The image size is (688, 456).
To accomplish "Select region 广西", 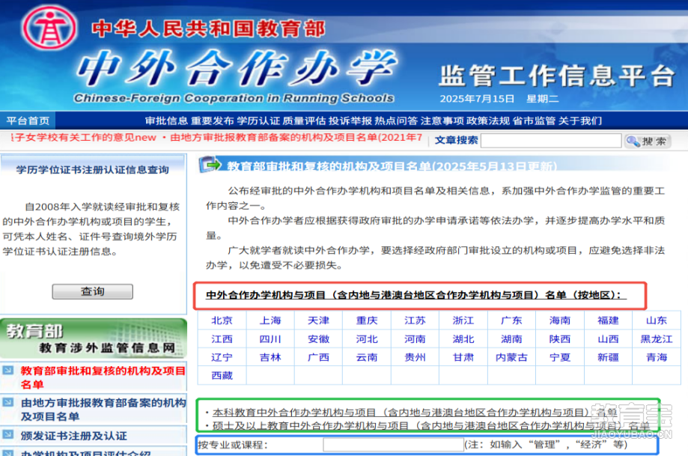I will coord(319,357).
